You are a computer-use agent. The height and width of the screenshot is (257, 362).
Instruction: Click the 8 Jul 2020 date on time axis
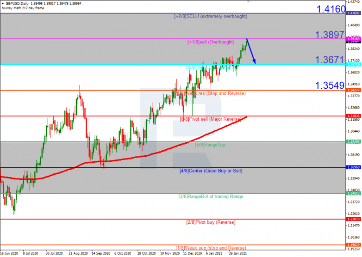(31, 253)
